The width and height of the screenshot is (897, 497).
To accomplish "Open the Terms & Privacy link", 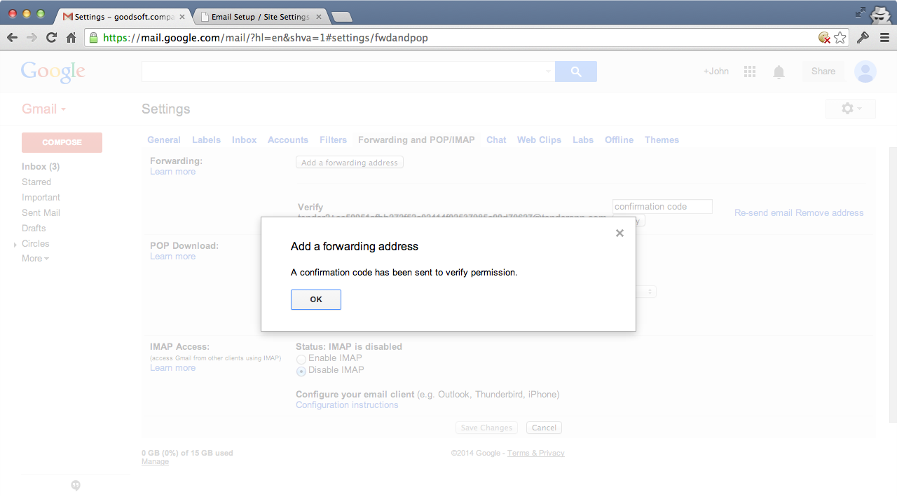I will tap(536, 453).
